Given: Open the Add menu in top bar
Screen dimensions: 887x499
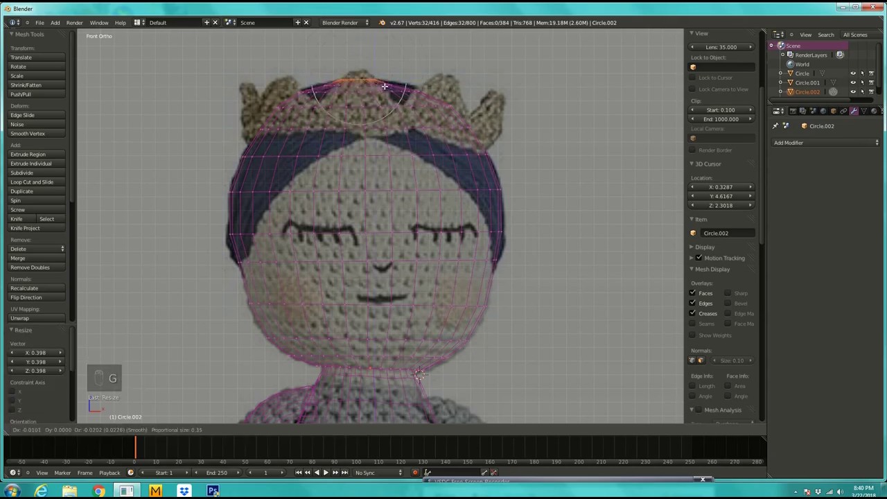Looking at the screenshot, I should click(55, 22).
